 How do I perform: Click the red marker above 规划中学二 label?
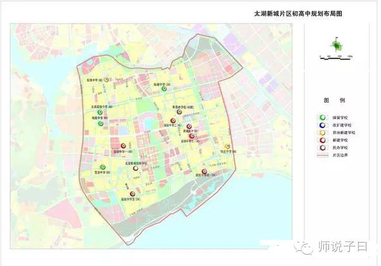pos(173,120)
